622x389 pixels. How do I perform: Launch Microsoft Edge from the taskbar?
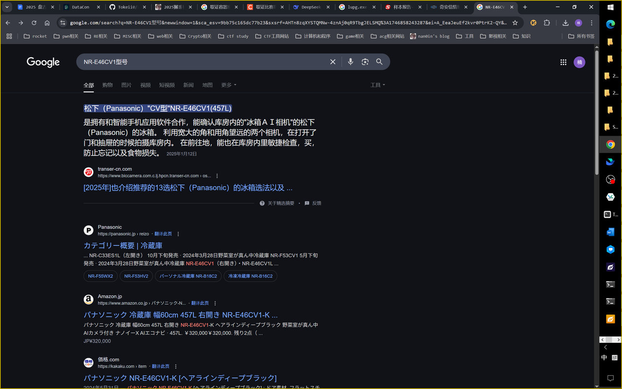click(x=610, y=25)
